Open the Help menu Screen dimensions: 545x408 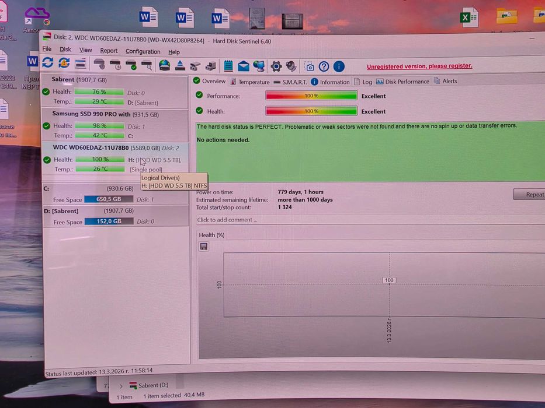[x=174, y=52]
